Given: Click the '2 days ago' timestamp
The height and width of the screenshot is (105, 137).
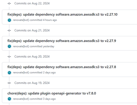Looking at the screenshot, I should (49, 73).
